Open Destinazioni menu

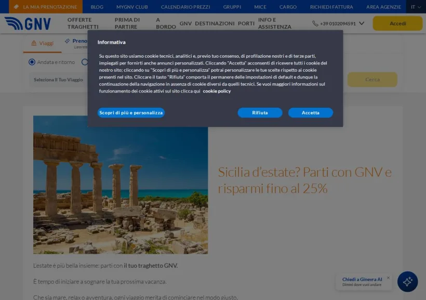[215, 24]
